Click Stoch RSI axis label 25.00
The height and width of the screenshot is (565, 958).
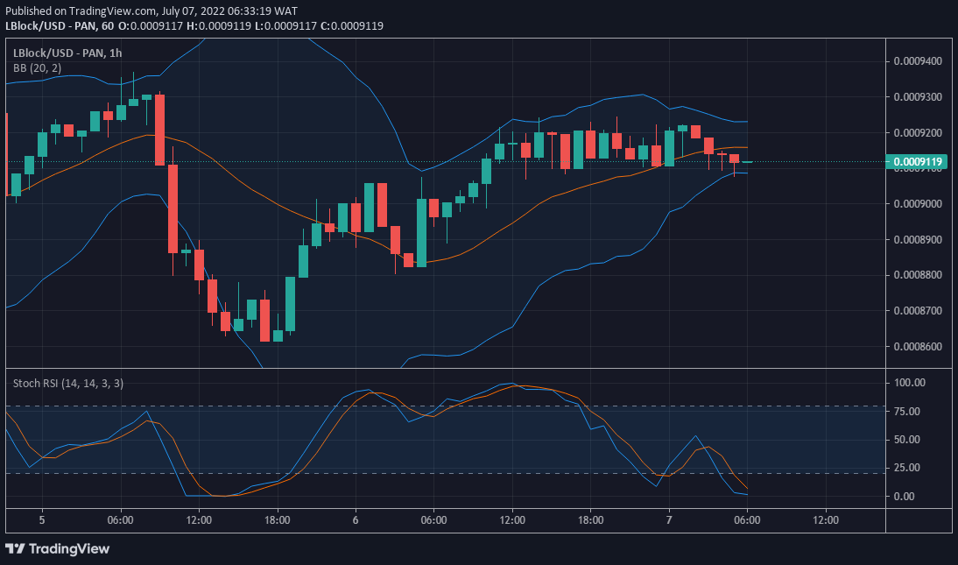(x=907, y=468)
